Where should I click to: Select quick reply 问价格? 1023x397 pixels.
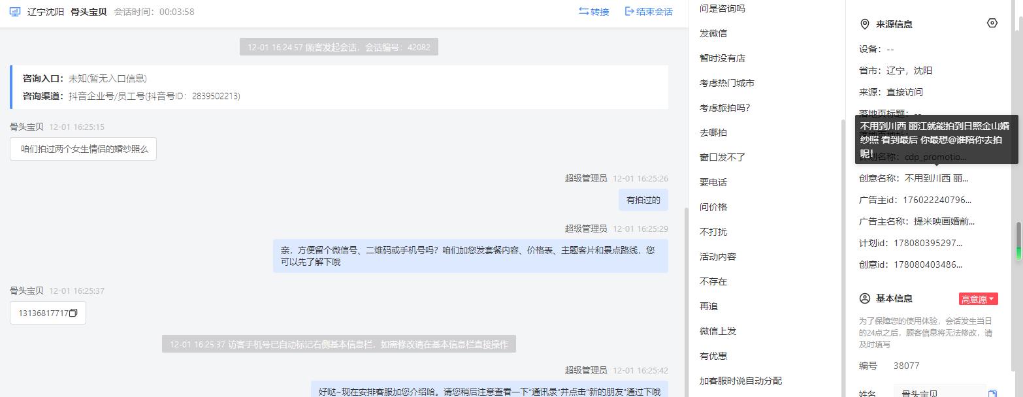point(713,207)
